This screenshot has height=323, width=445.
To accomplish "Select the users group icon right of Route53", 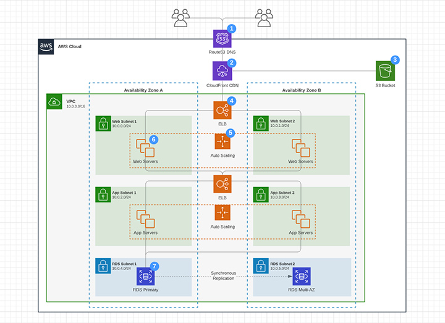I will pos(264,18).
